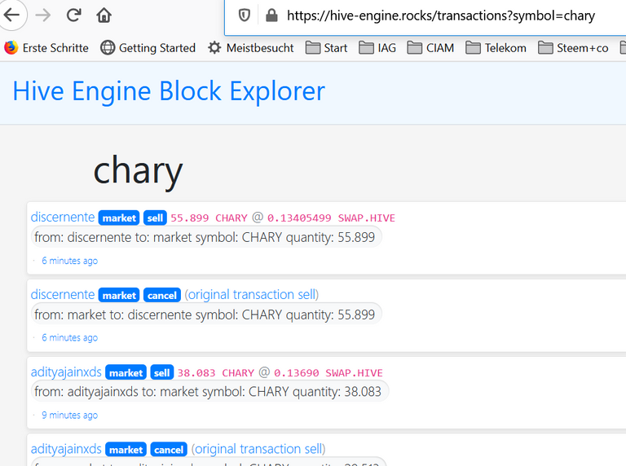Open the Telekom bookmarks folder

(x=496, y=48)
